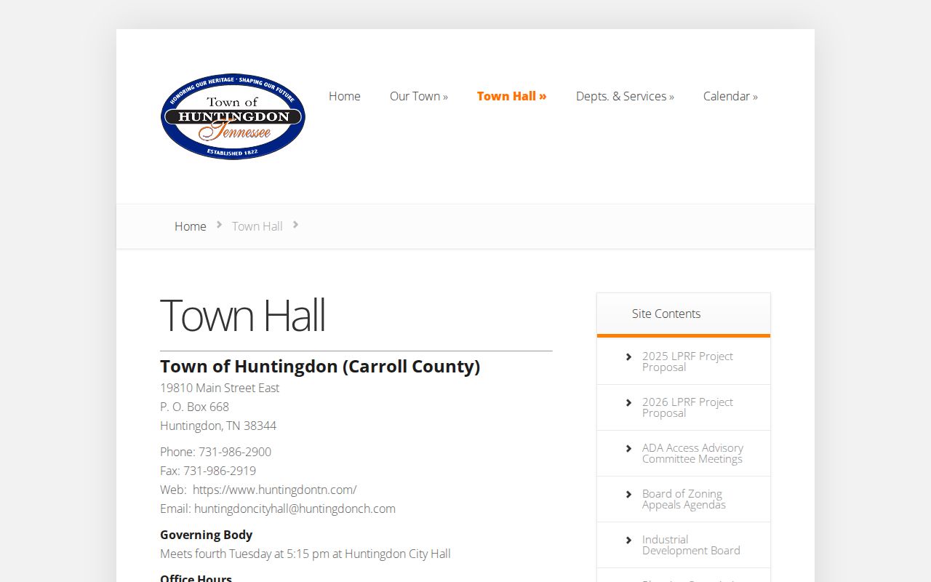
Task: Click arrow icon beside 2025 LPRF Project Proposal
Action: tap(628, 356)
